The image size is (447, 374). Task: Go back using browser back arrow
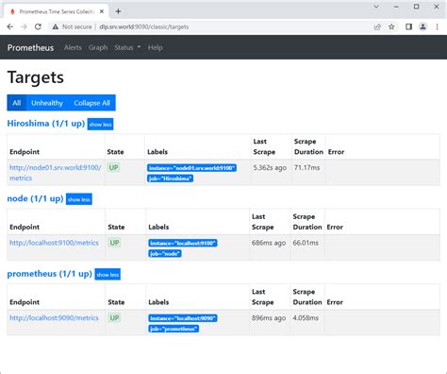[10, 26]
